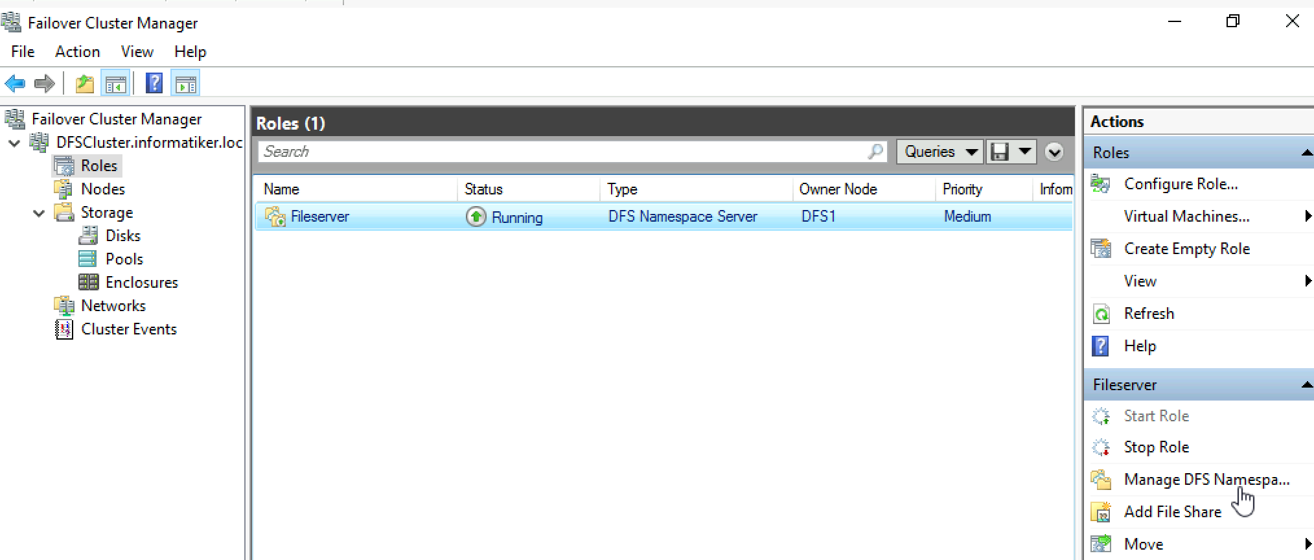Click the Create Empty Role icon
This screenshot has height=560, width=1314.
coord(1100,249)
